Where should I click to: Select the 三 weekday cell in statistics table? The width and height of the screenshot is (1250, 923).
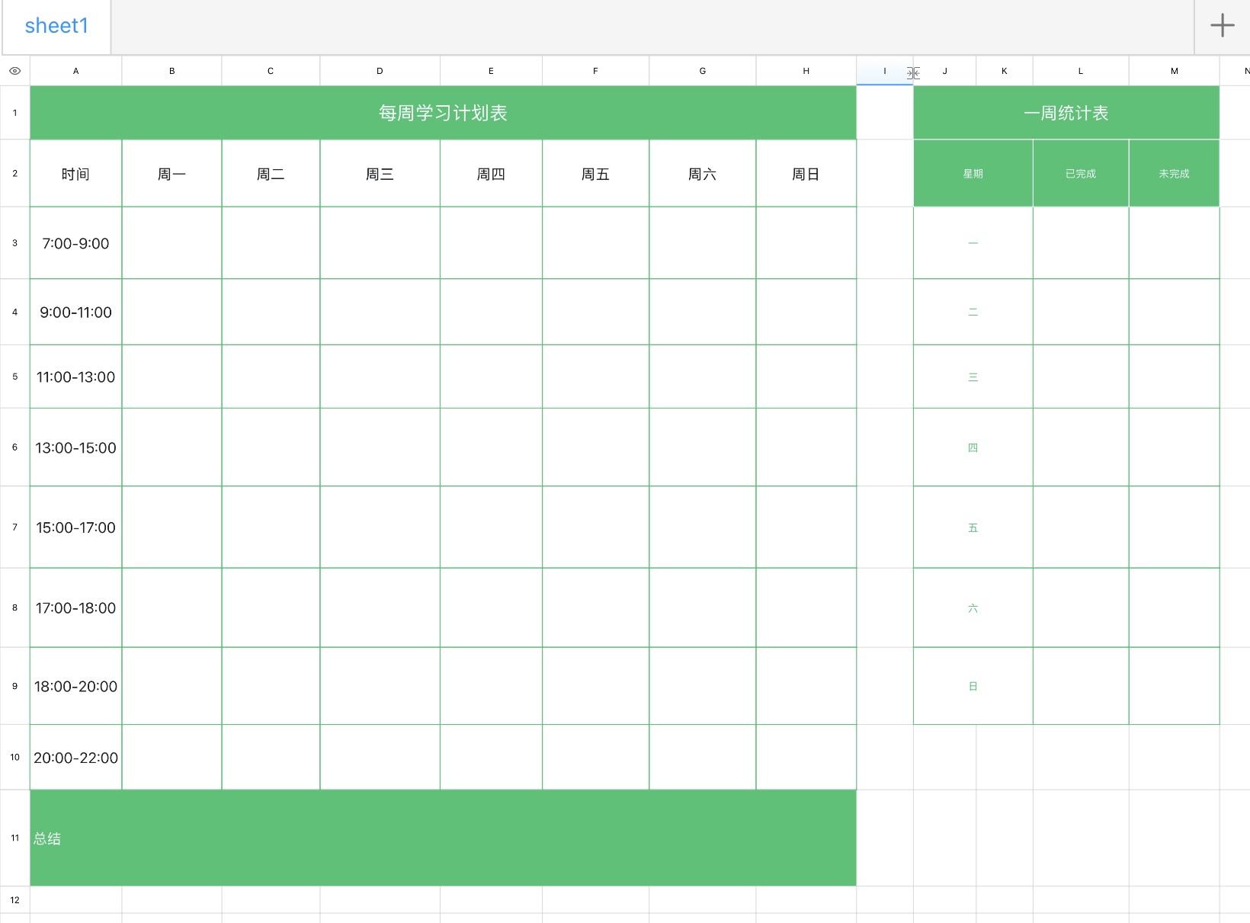click(973, 377)
